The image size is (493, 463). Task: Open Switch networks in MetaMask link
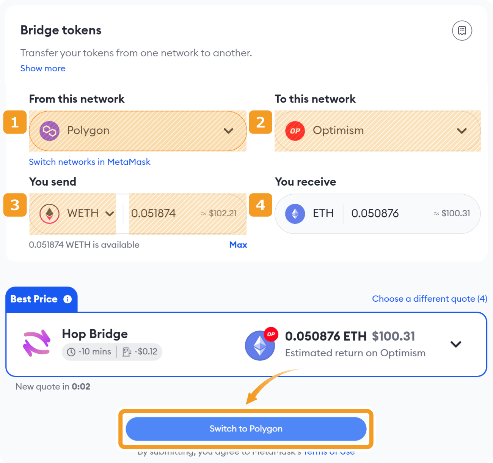coord(89,162)
